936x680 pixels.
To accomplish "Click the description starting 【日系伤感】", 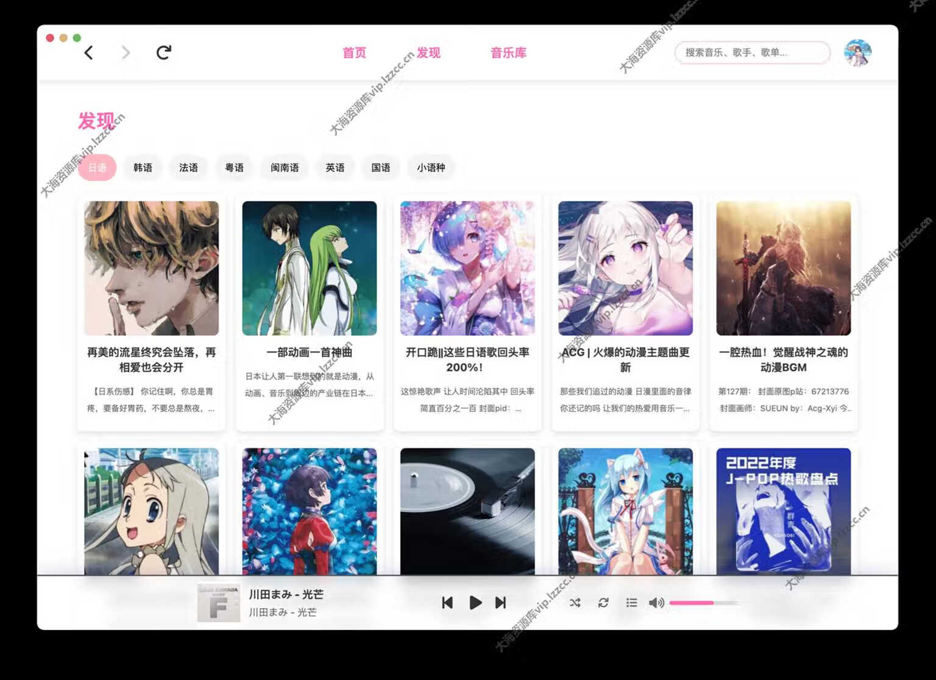I will pyautogui.click(x=151, y=400).
